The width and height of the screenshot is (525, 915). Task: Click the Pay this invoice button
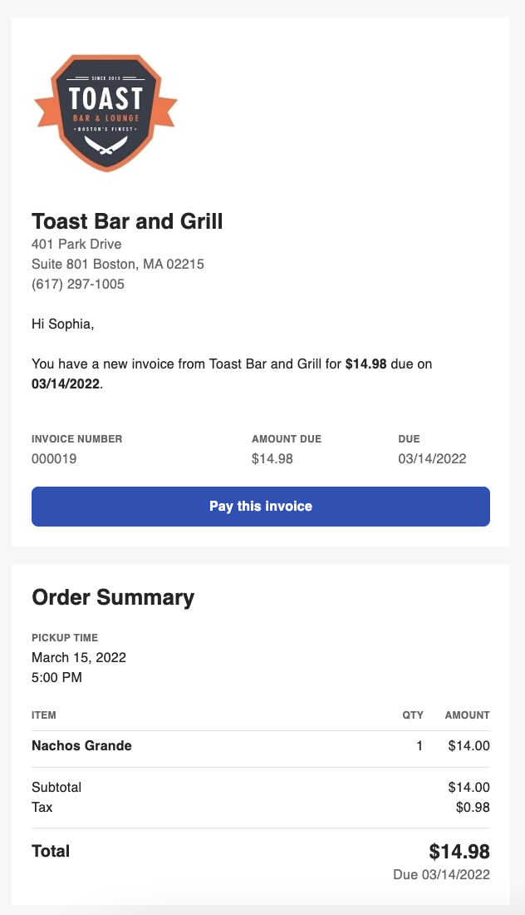click(261, 507)
